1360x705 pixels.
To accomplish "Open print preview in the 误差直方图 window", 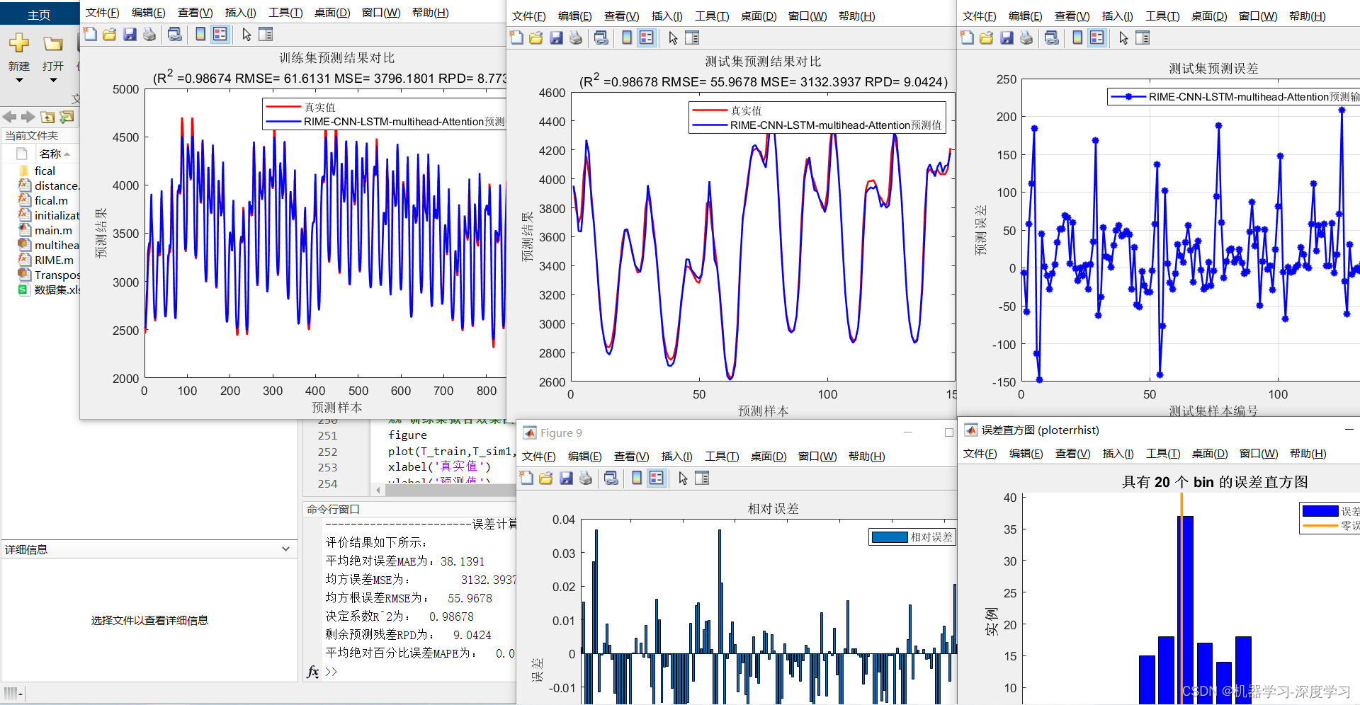I will coord(980,454).
